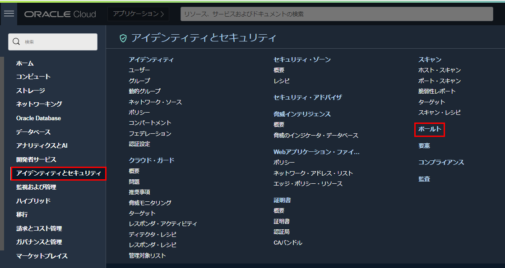Open the ストレージ sidebar category

pyautogui.click(x=30, y=91)
